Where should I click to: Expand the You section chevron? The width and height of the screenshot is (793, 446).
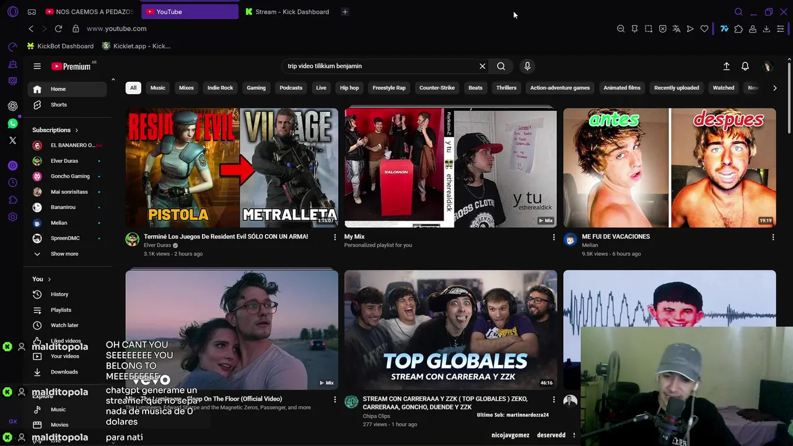(50, 279)
